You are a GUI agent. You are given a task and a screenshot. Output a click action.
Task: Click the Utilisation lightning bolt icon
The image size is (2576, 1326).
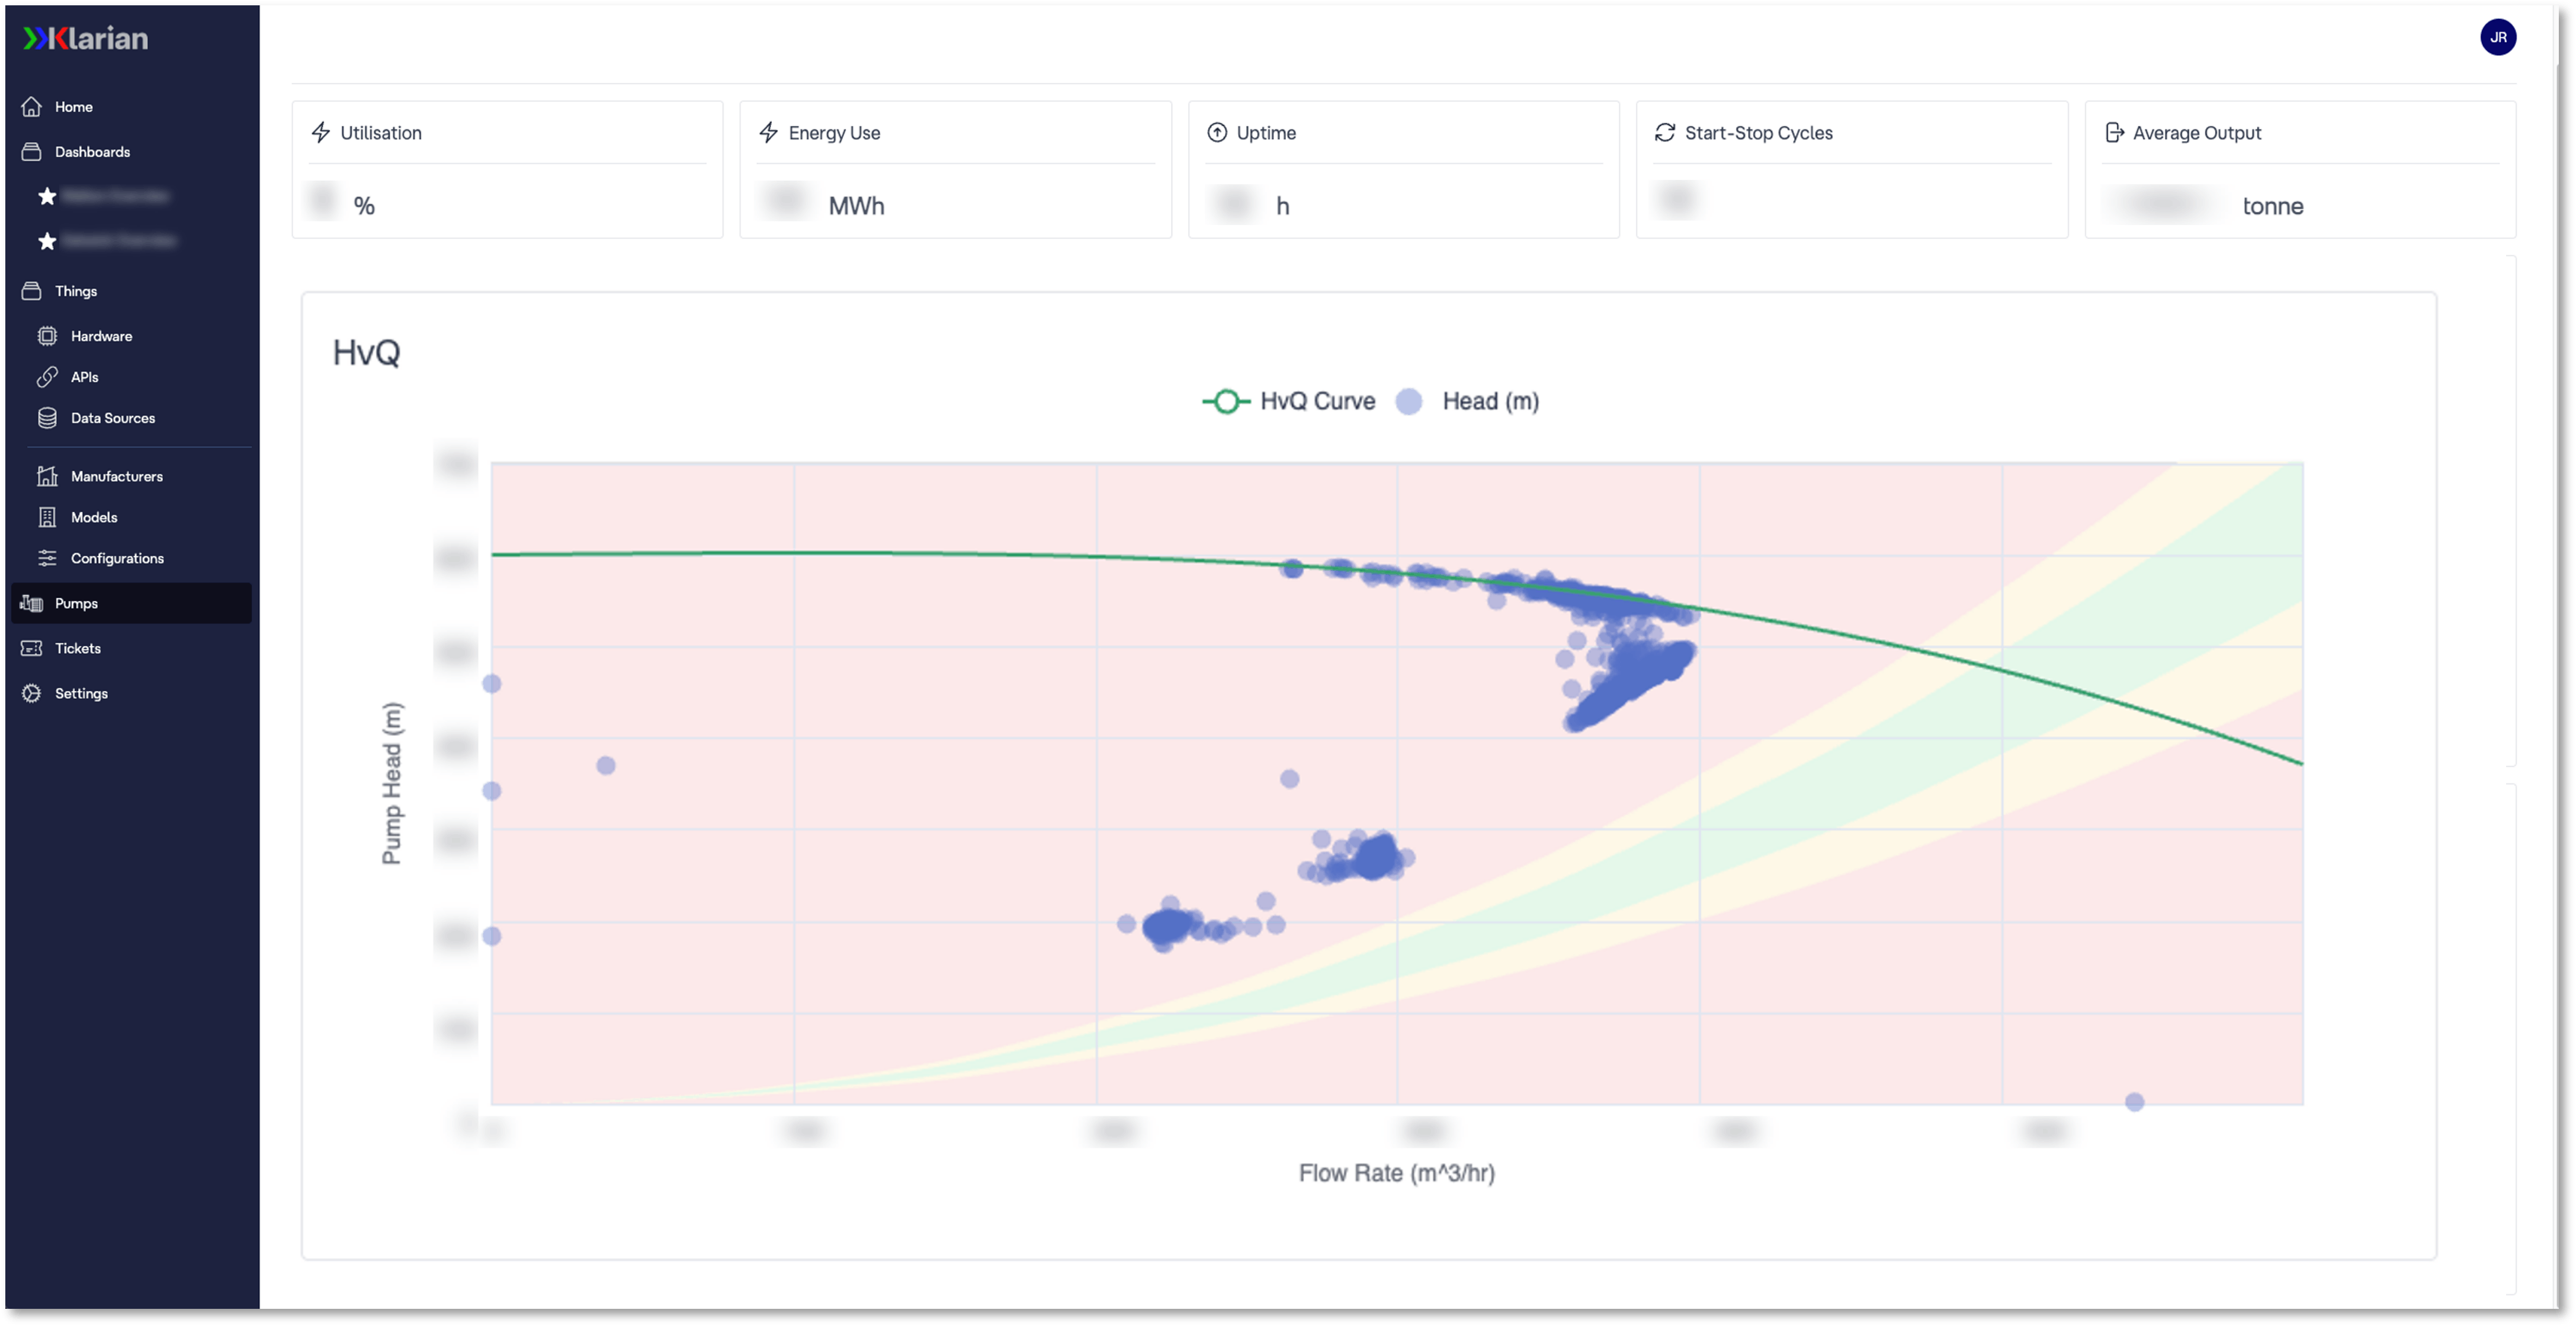point(322,132)
